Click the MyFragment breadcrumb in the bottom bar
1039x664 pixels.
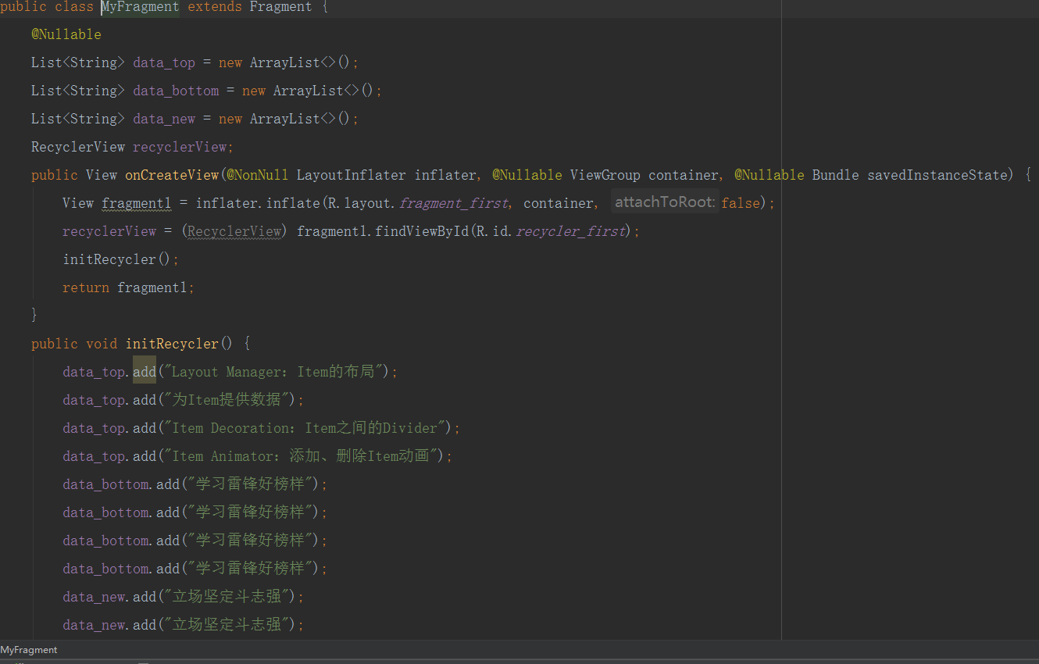tap(29, 650)
